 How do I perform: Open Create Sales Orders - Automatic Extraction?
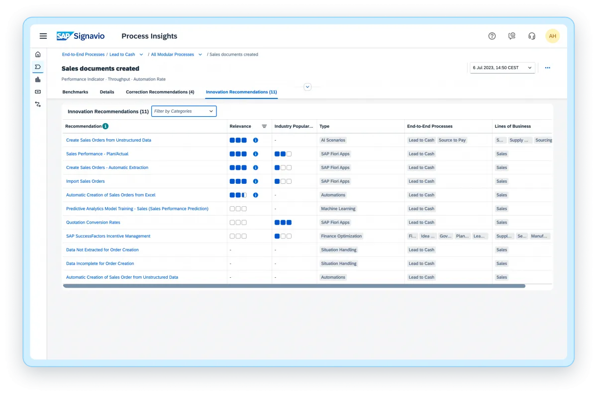[107, 167]
